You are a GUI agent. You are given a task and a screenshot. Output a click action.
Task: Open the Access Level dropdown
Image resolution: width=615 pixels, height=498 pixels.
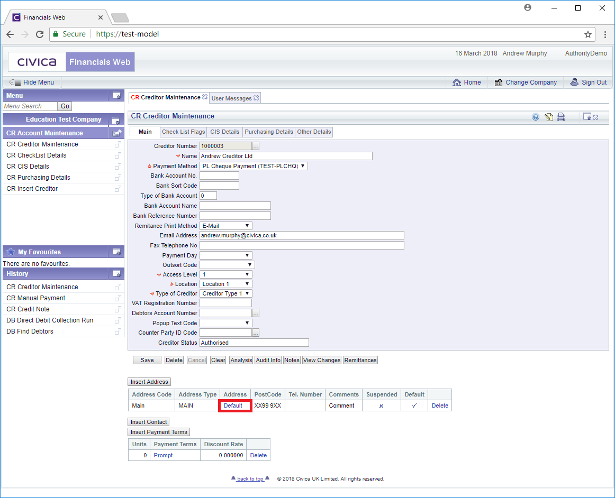coord(226,274)
